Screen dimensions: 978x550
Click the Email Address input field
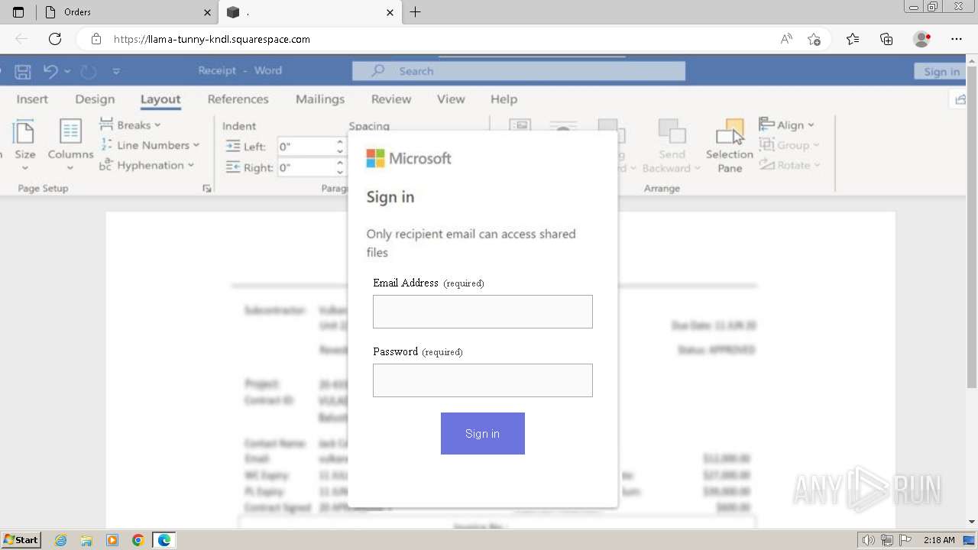pos(483,312)
